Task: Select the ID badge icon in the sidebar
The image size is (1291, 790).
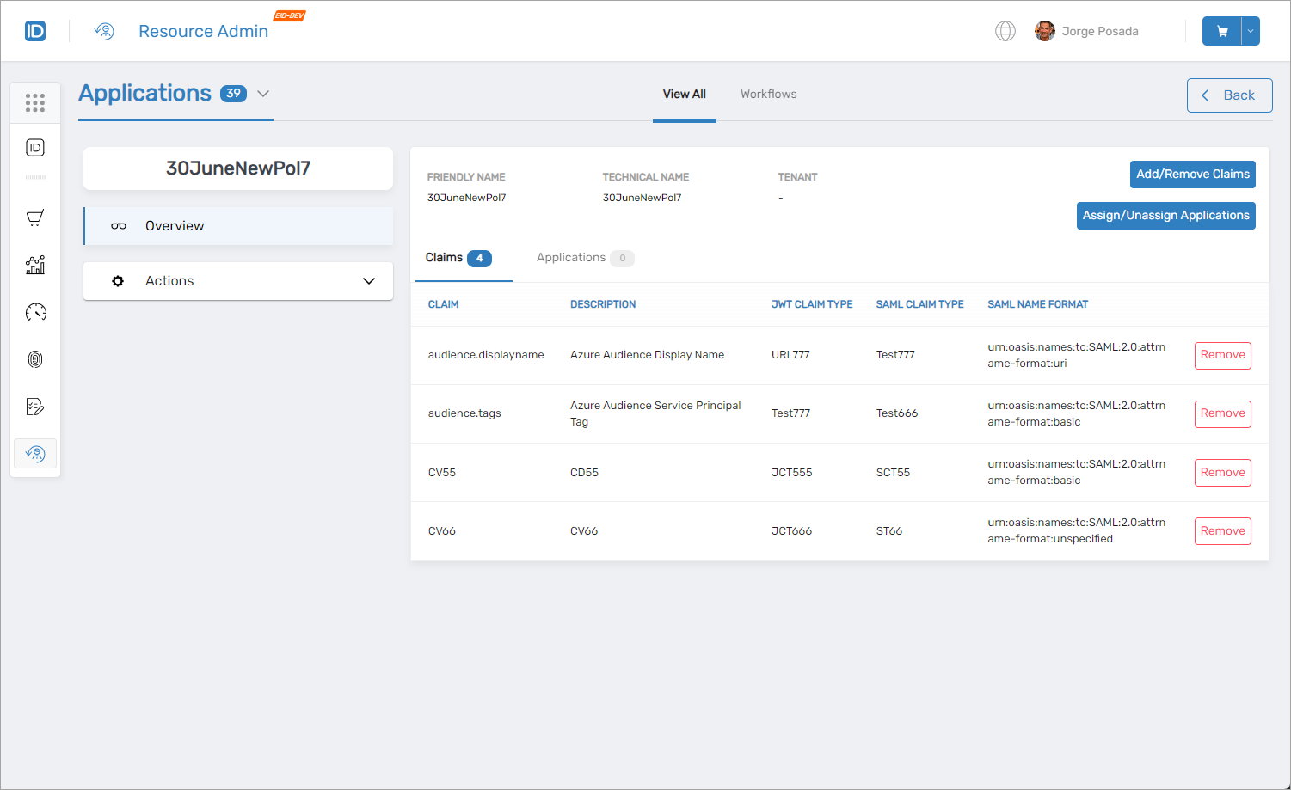Action: pos(34,147)
